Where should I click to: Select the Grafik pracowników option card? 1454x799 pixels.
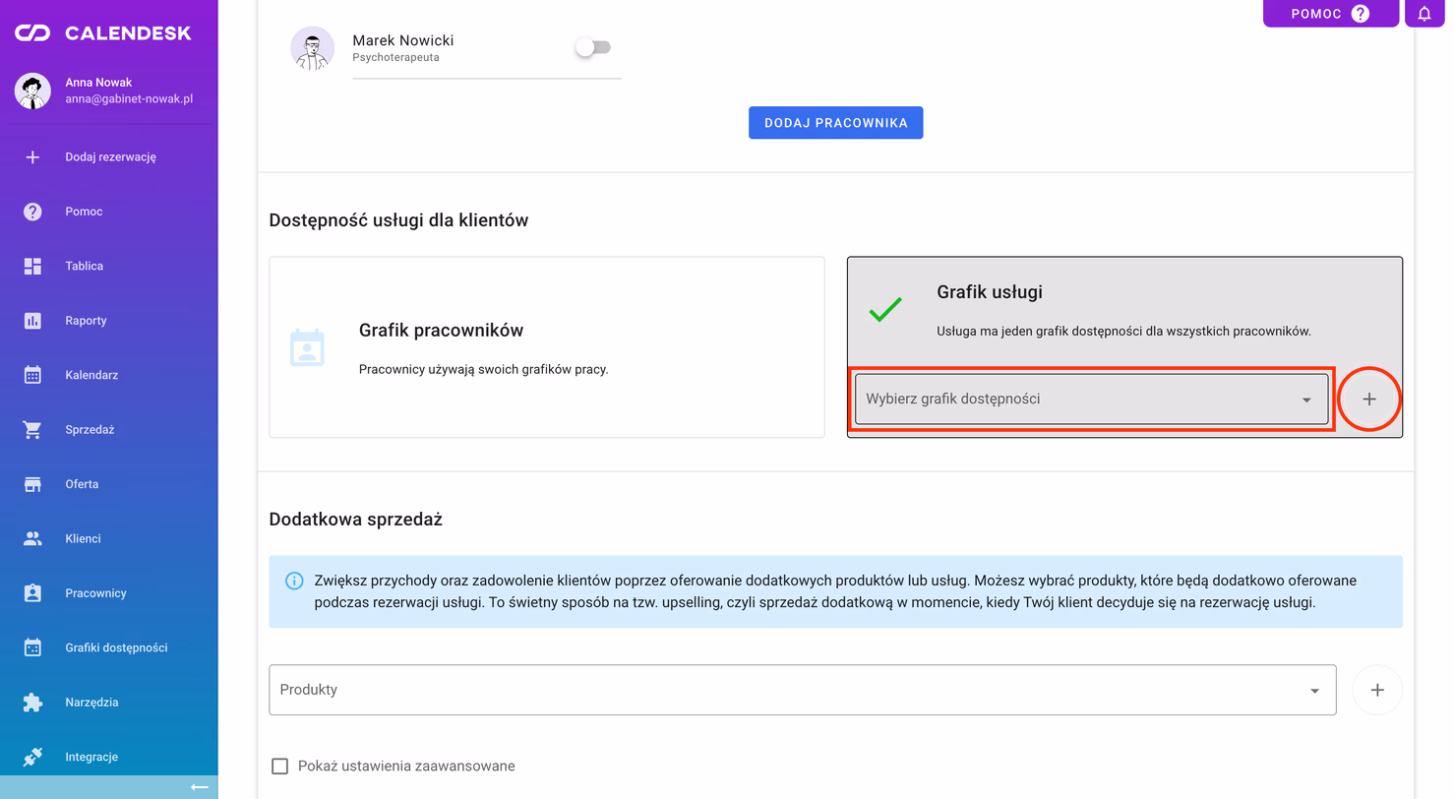(x=547, y=347)
